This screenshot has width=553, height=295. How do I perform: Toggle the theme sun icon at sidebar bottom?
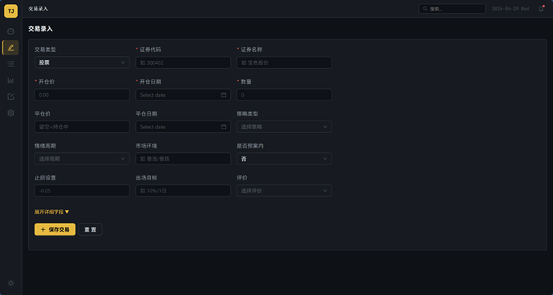10,283
